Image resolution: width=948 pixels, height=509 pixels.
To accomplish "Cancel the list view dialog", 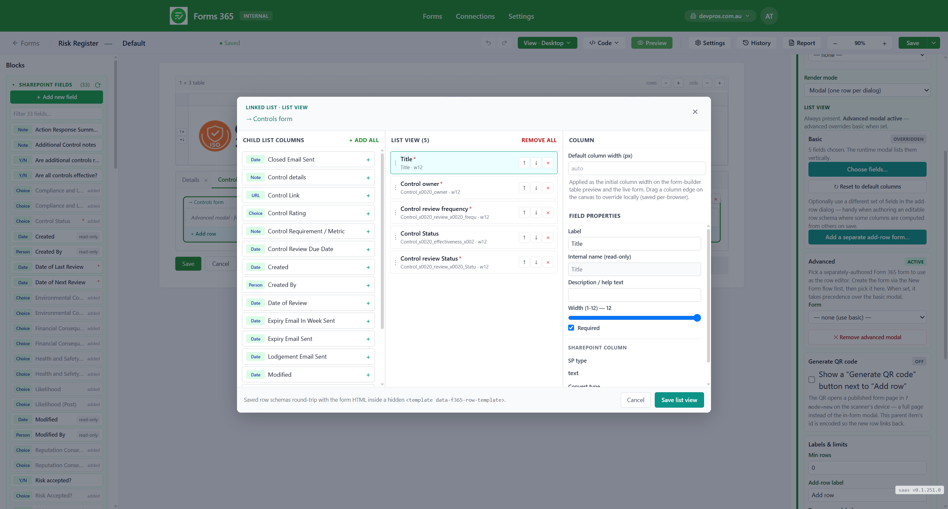I will (x=635, y=400).
